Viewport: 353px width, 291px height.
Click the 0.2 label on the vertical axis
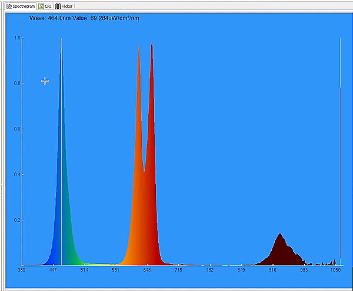point(17,220)
